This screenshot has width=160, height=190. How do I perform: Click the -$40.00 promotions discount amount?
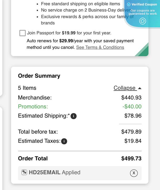[x=132, y=107]
